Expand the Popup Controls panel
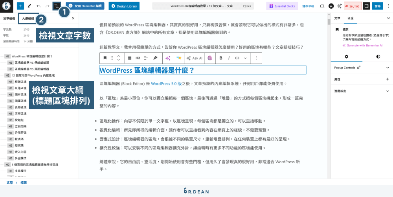 362,68
